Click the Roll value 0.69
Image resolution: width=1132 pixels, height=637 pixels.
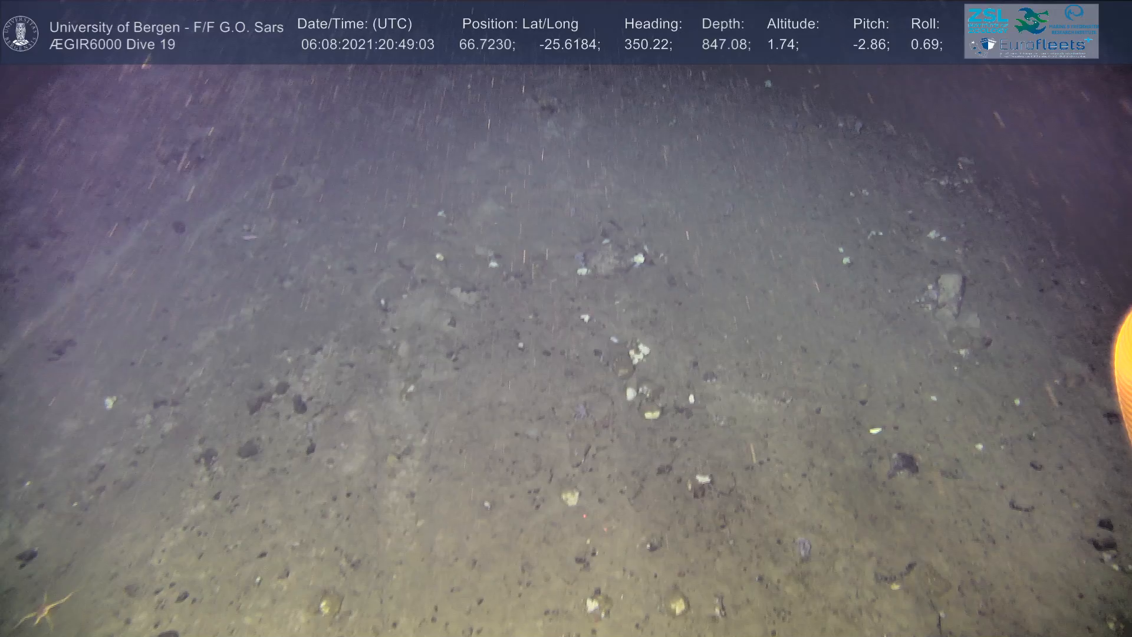coord(926,44)
